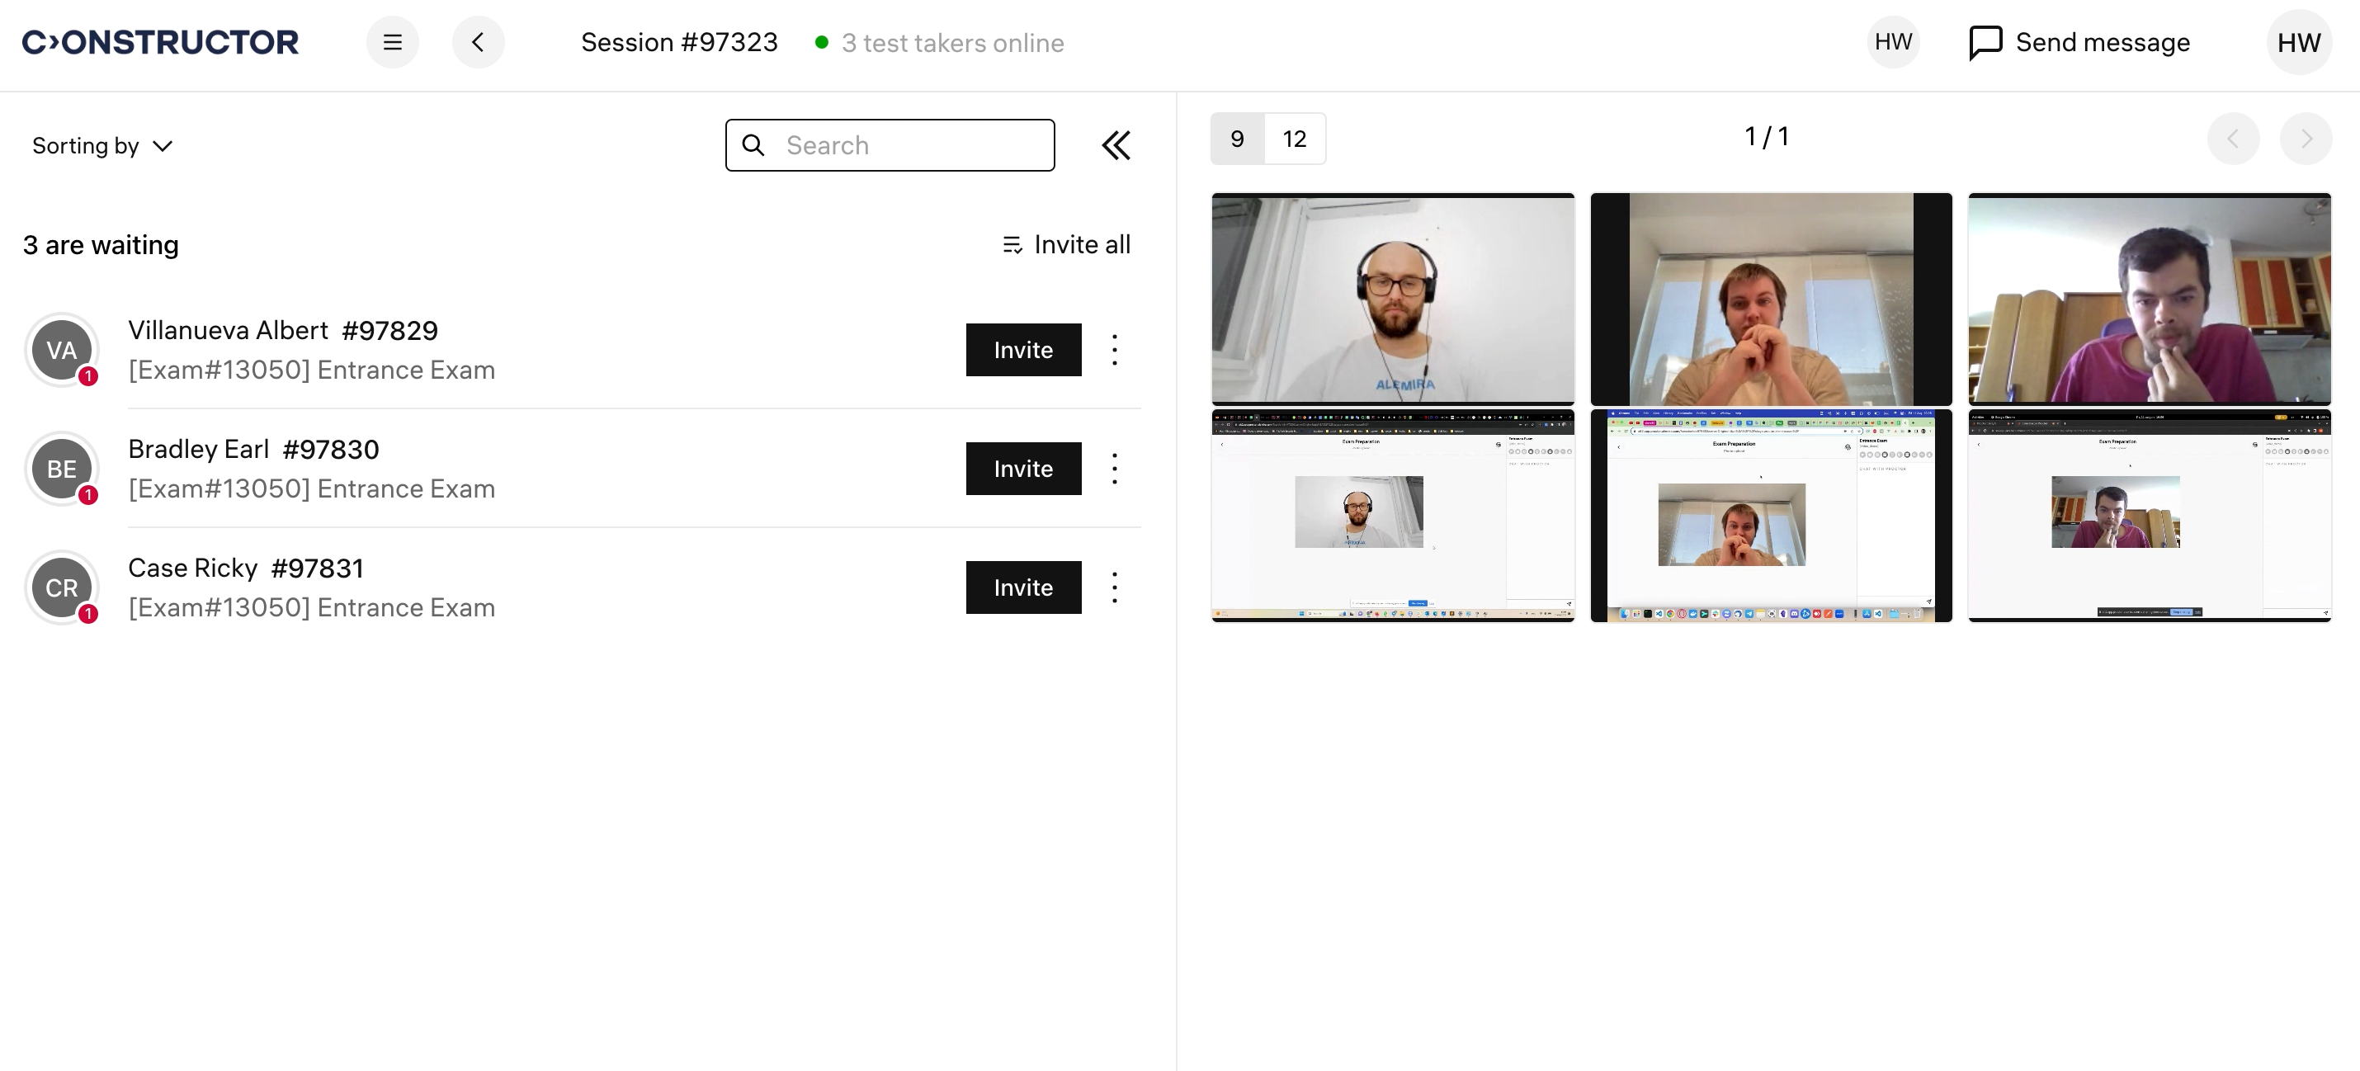Invite Villanueva Albert to the session
The width and height of the screenshot is (2360, 1071).
1022,349
